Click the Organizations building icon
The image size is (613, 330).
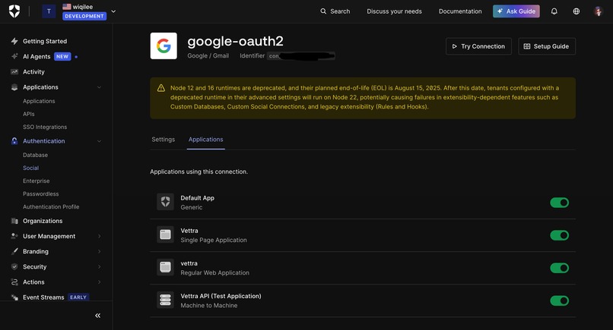(14, 221)
